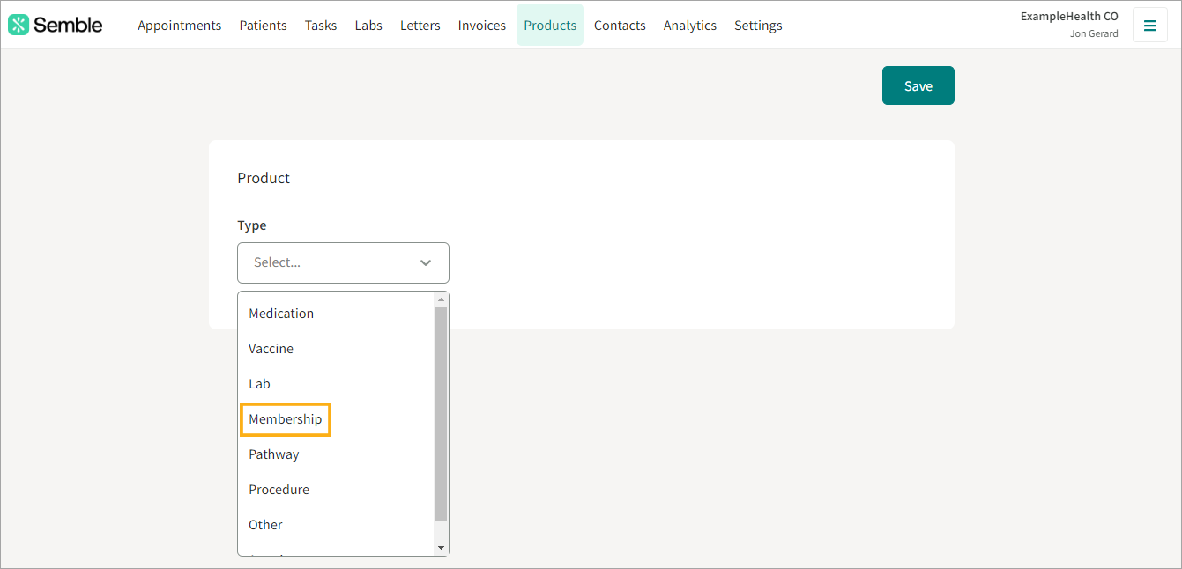Click the dropdown list scrollbar thumb
The height and width of the screenshot is (569, 1182).
pos(442,413)
